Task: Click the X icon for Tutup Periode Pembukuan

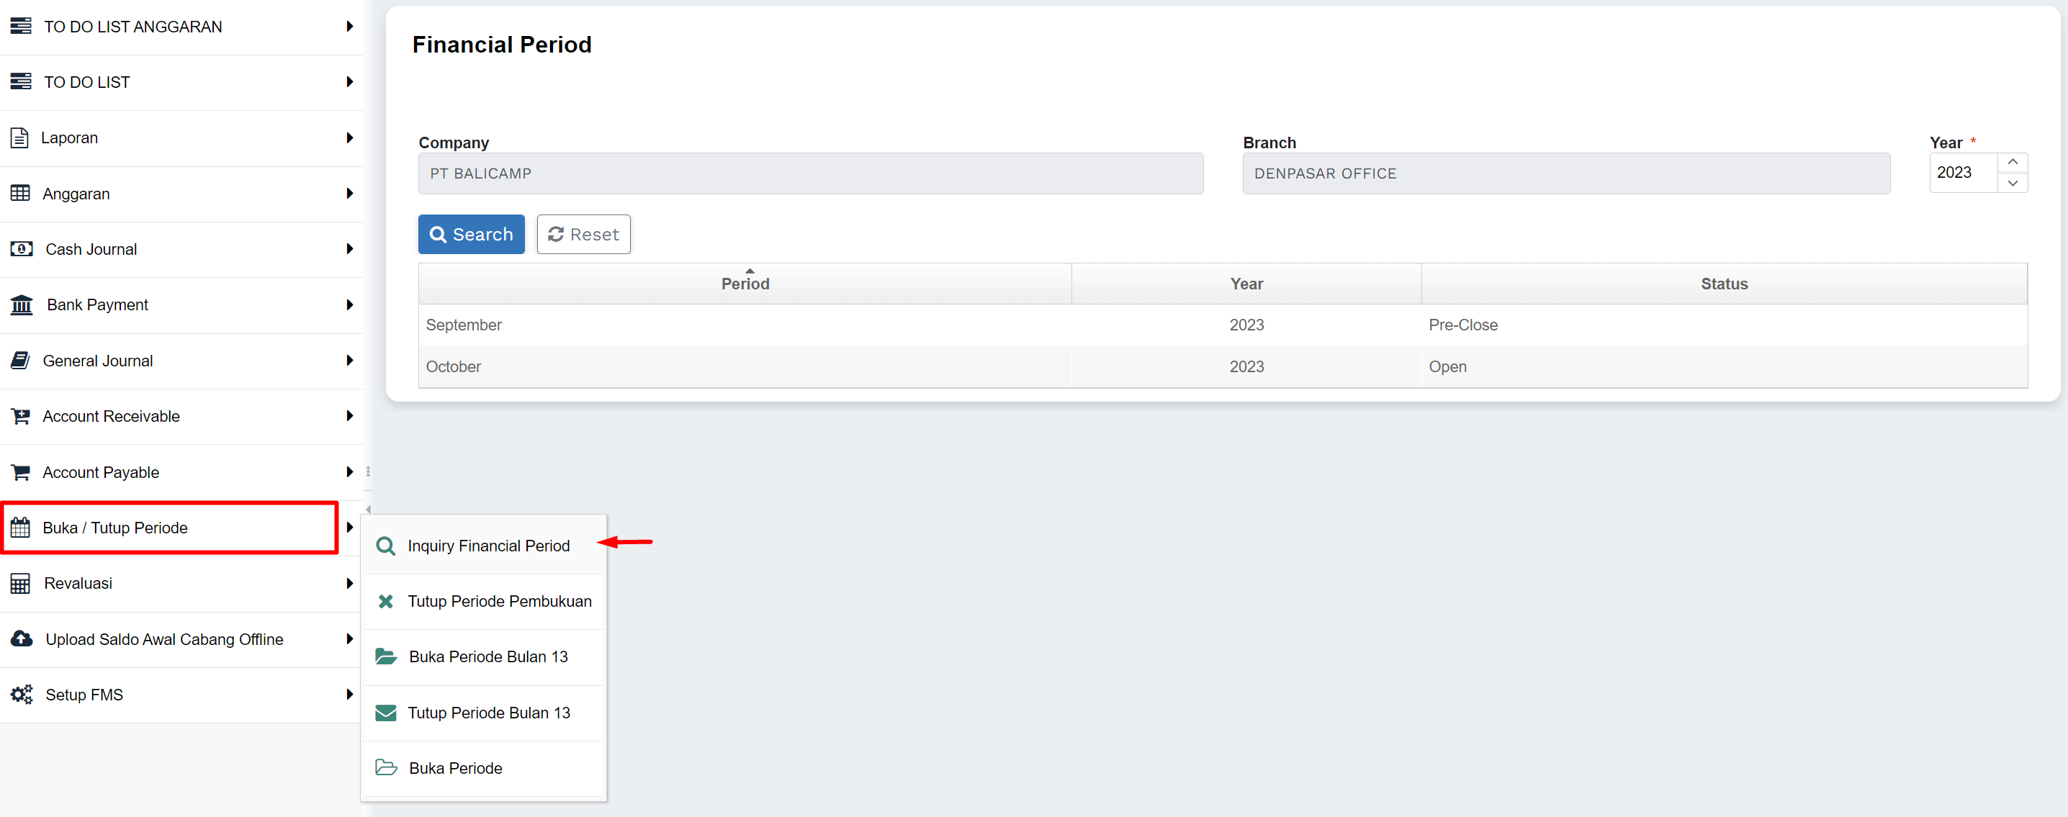Action: pos(385,601)
